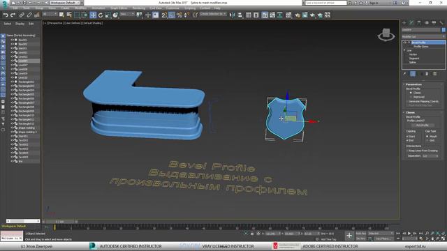Click the object color swatch beside name

pyautogui.click(x=444, y=29)
